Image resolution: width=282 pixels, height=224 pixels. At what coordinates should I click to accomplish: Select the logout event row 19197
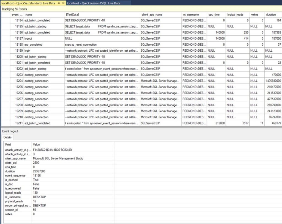pyautogui.click(x=142, y=38)
